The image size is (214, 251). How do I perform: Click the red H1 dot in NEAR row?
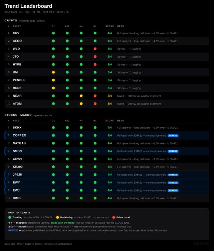[95, 96]
